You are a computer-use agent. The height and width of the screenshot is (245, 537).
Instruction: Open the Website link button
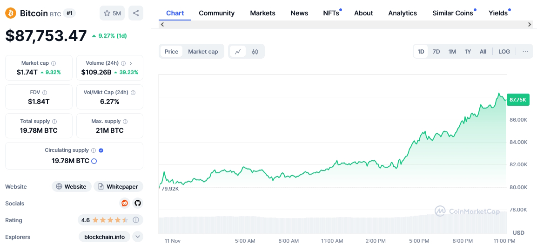coord(72,187)
